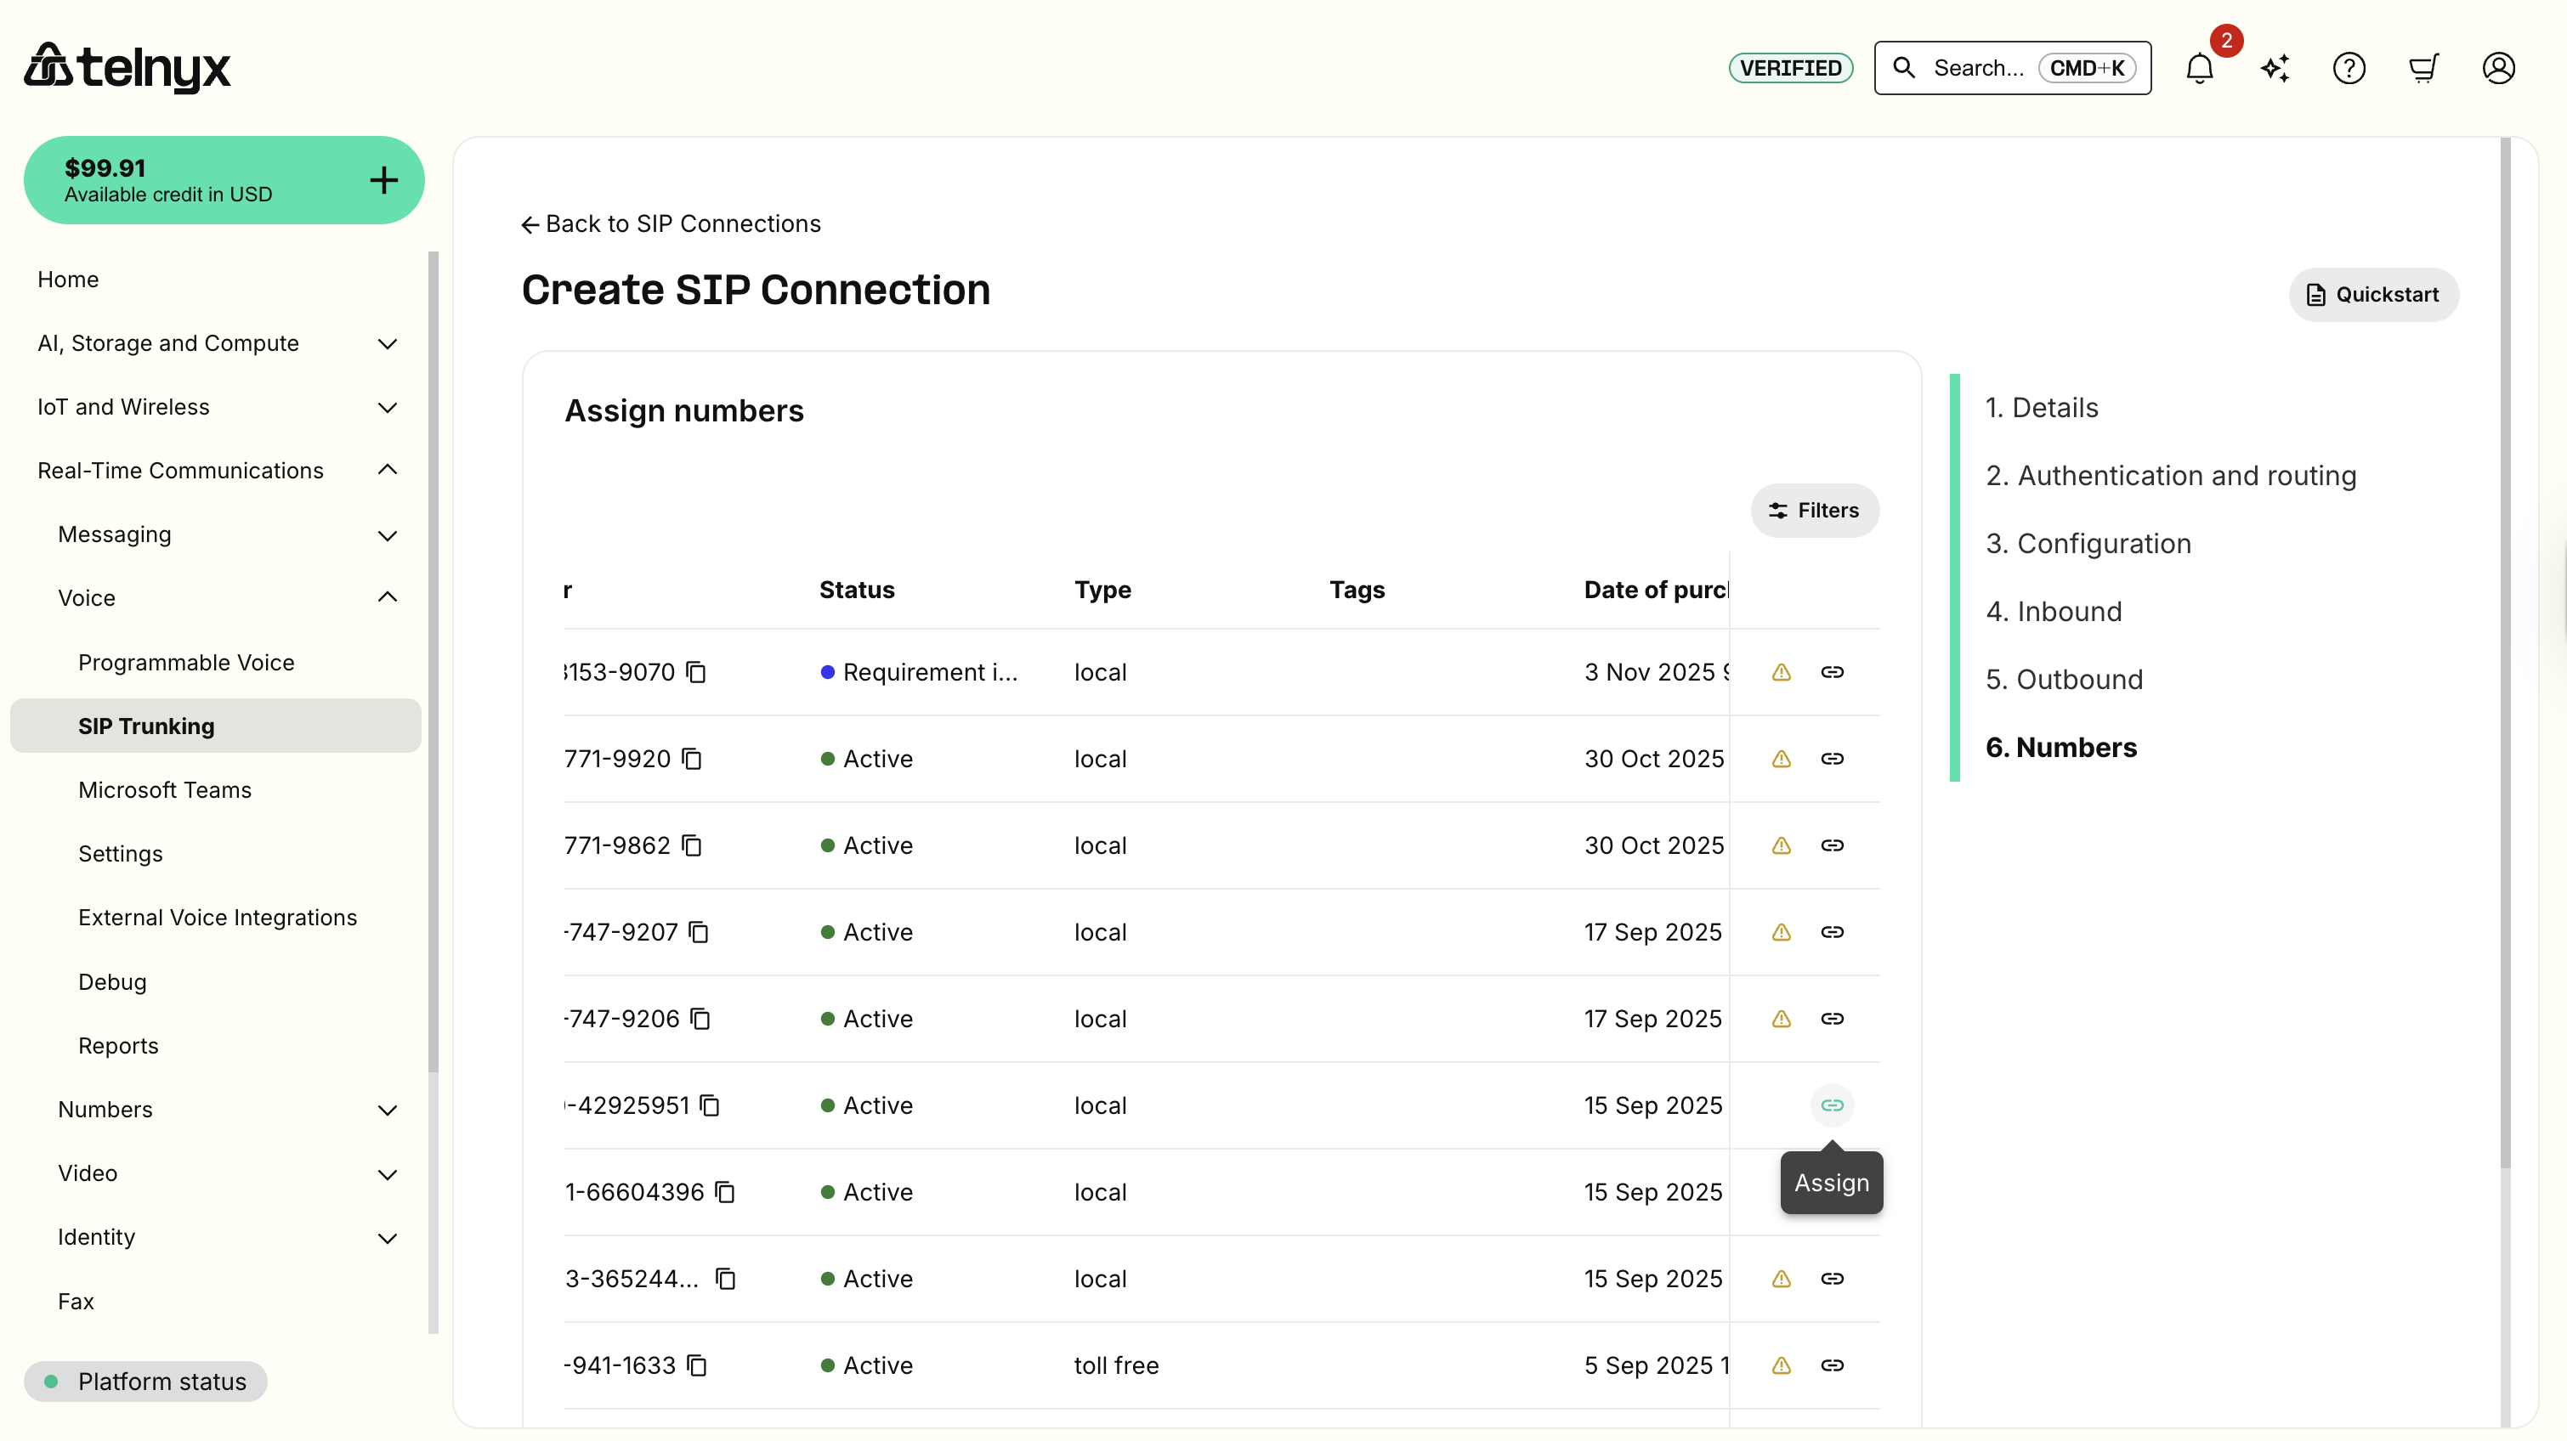This screenshot has height=1441, width=2567.
Task: Click assign link icon for 3153-9070 row
Action: coord(1832,672)
